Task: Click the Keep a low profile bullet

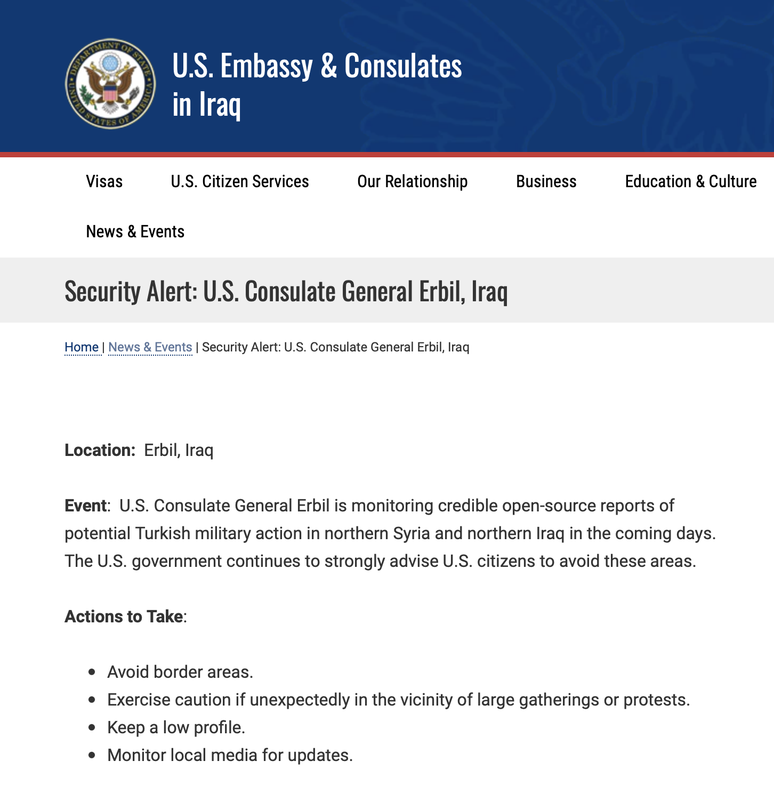Action: point(176,727)
